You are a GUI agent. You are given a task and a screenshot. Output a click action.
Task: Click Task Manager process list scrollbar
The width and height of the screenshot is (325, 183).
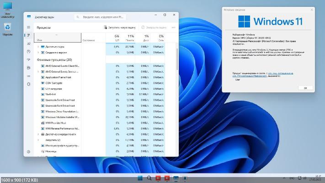coord(177,59)
